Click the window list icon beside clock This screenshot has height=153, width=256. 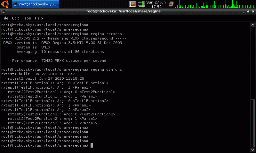pos(171,4)
